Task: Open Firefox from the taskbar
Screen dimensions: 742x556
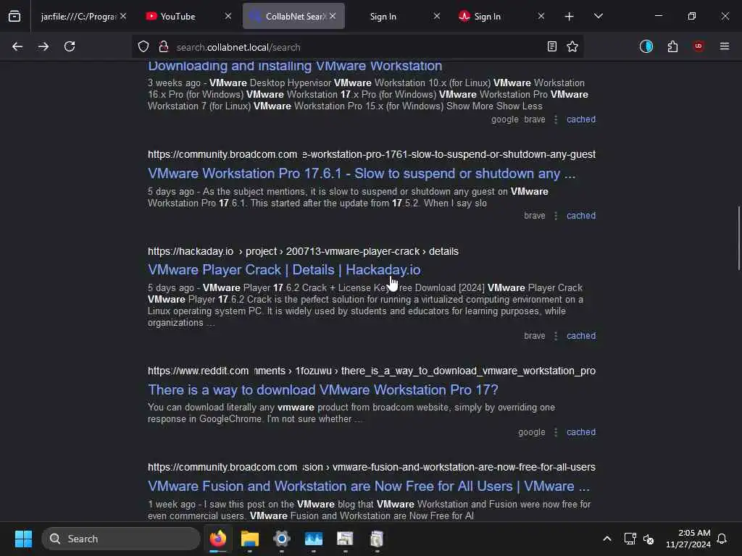Action: [218, 539]
